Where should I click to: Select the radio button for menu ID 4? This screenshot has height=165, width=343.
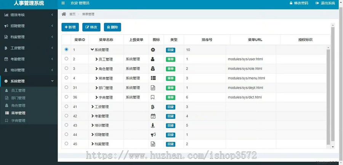(x=66, y=78)
